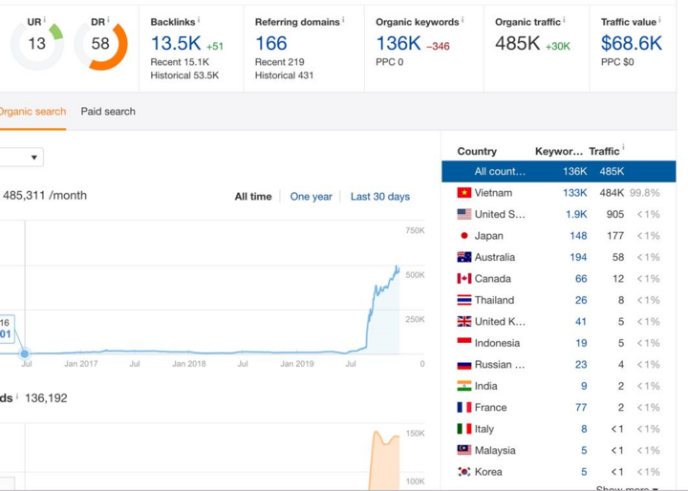Click the Thailand flag icon

[464, 300]
